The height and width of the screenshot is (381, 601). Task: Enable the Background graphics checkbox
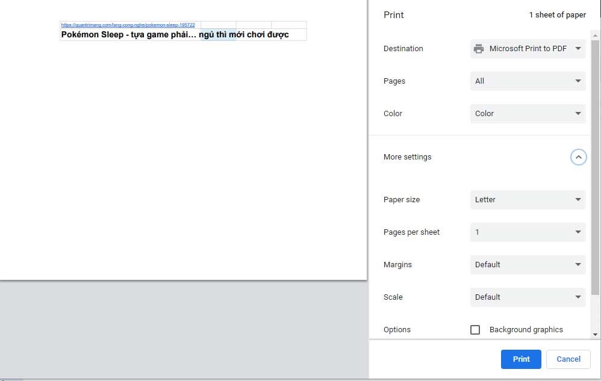coord(475,330)
